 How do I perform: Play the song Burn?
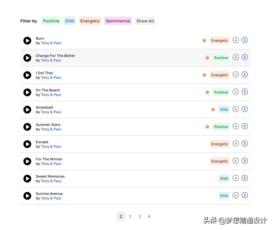(x=27, y=41)
